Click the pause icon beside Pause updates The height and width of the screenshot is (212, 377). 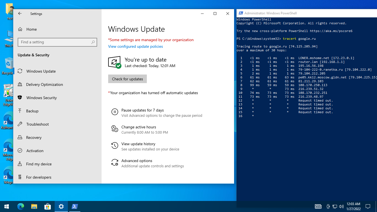(115, 112)
